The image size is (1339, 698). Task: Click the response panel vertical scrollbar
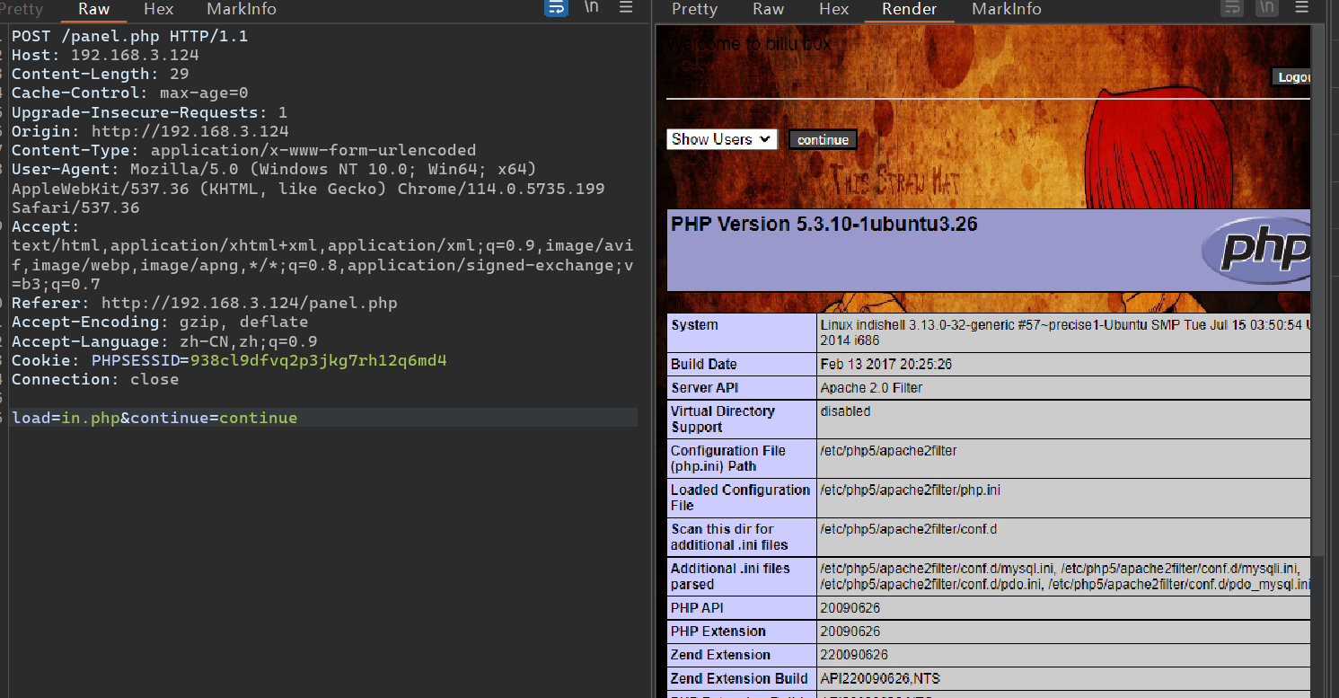click(1317, 269)
